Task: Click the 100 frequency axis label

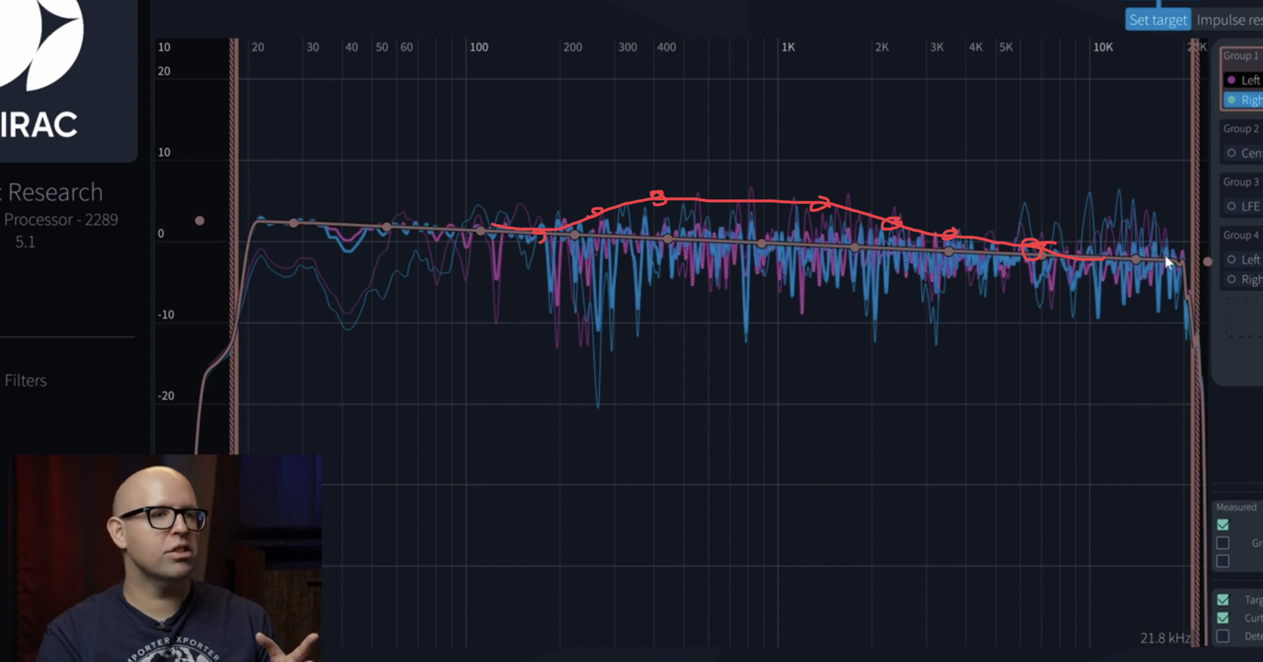Action: click(x=479, y=47)
